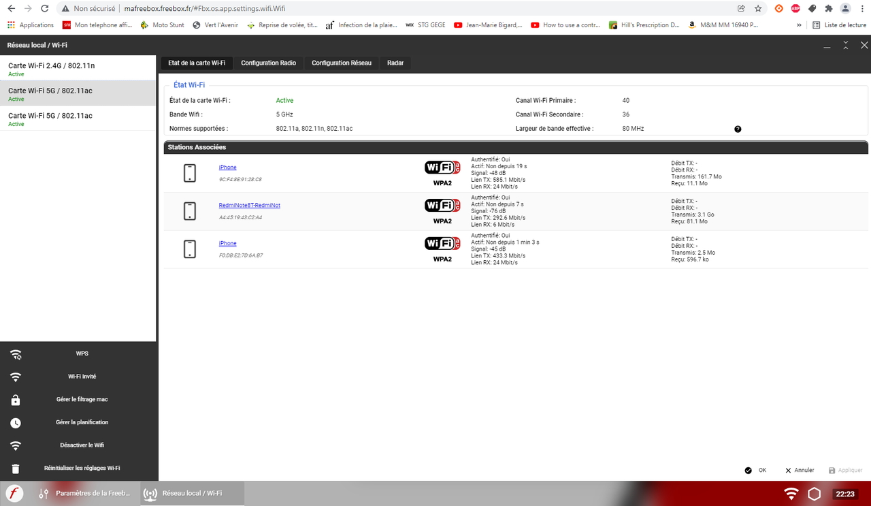Click the padlock MAC filtering icon

(x=16, y=400)
